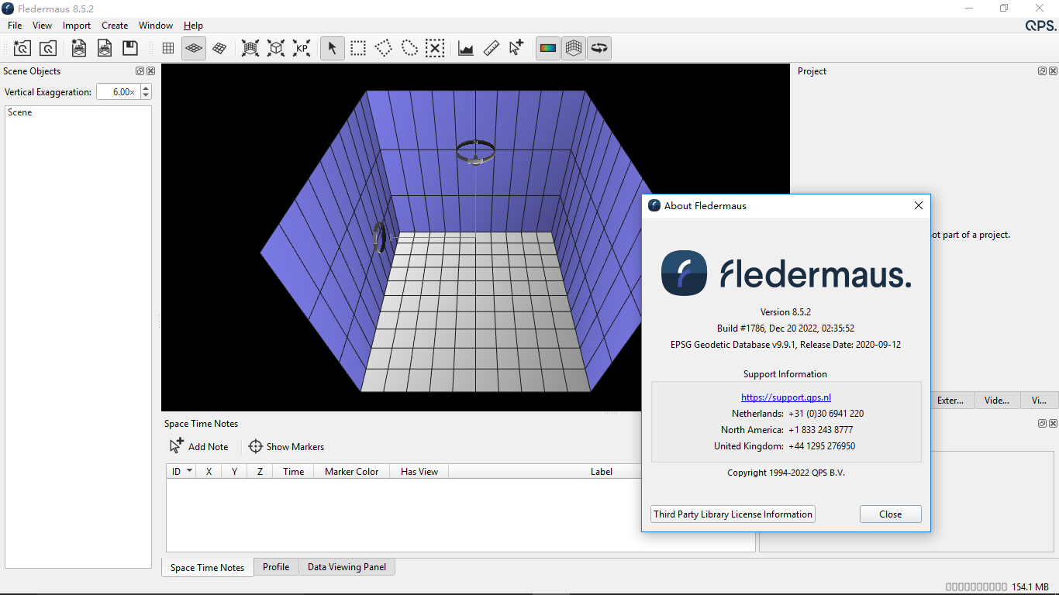Click the Marker Color column header
The height and width of the screenshot is (595, 1059).
click(352, 471)
